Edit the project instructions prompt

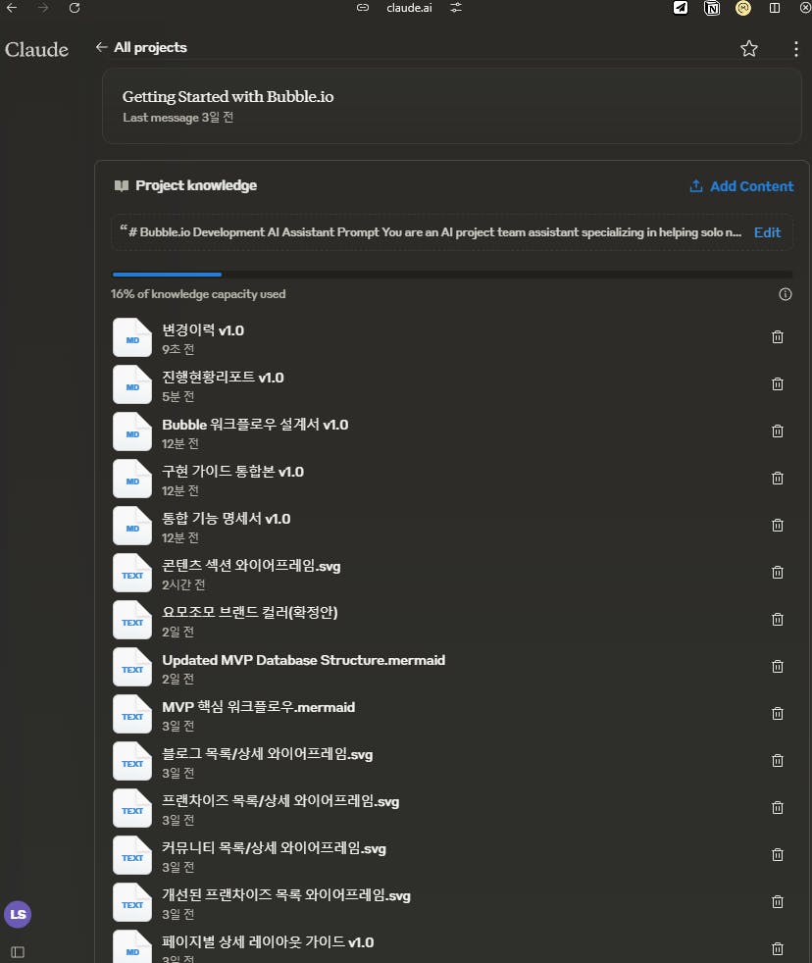point(767,232)
